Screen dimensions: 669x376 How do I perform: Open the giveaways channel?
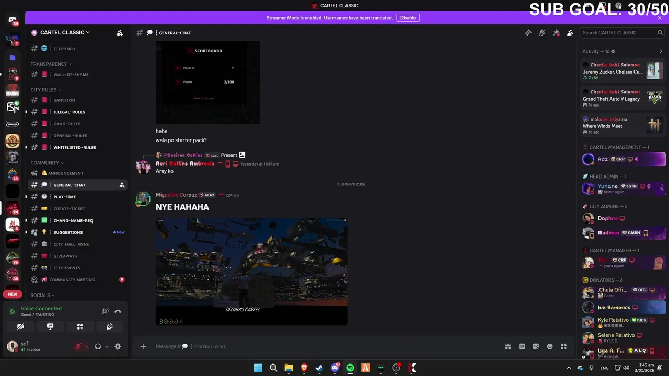tap(77, 256)
